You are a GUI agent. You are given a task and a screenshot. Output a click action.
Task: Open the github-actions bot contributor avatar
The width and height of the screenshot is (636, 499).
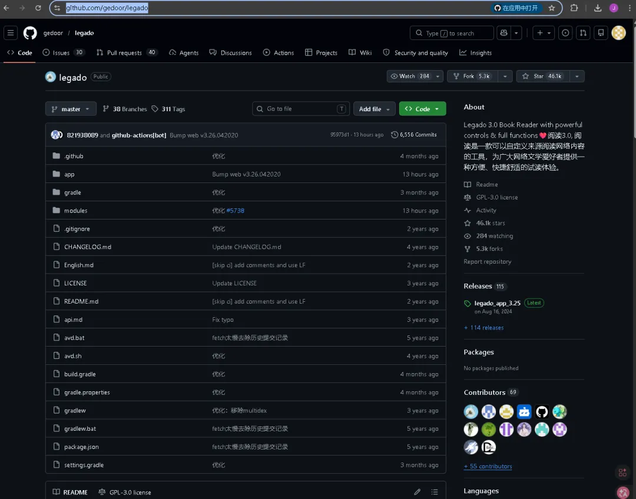tap(524, 412)
